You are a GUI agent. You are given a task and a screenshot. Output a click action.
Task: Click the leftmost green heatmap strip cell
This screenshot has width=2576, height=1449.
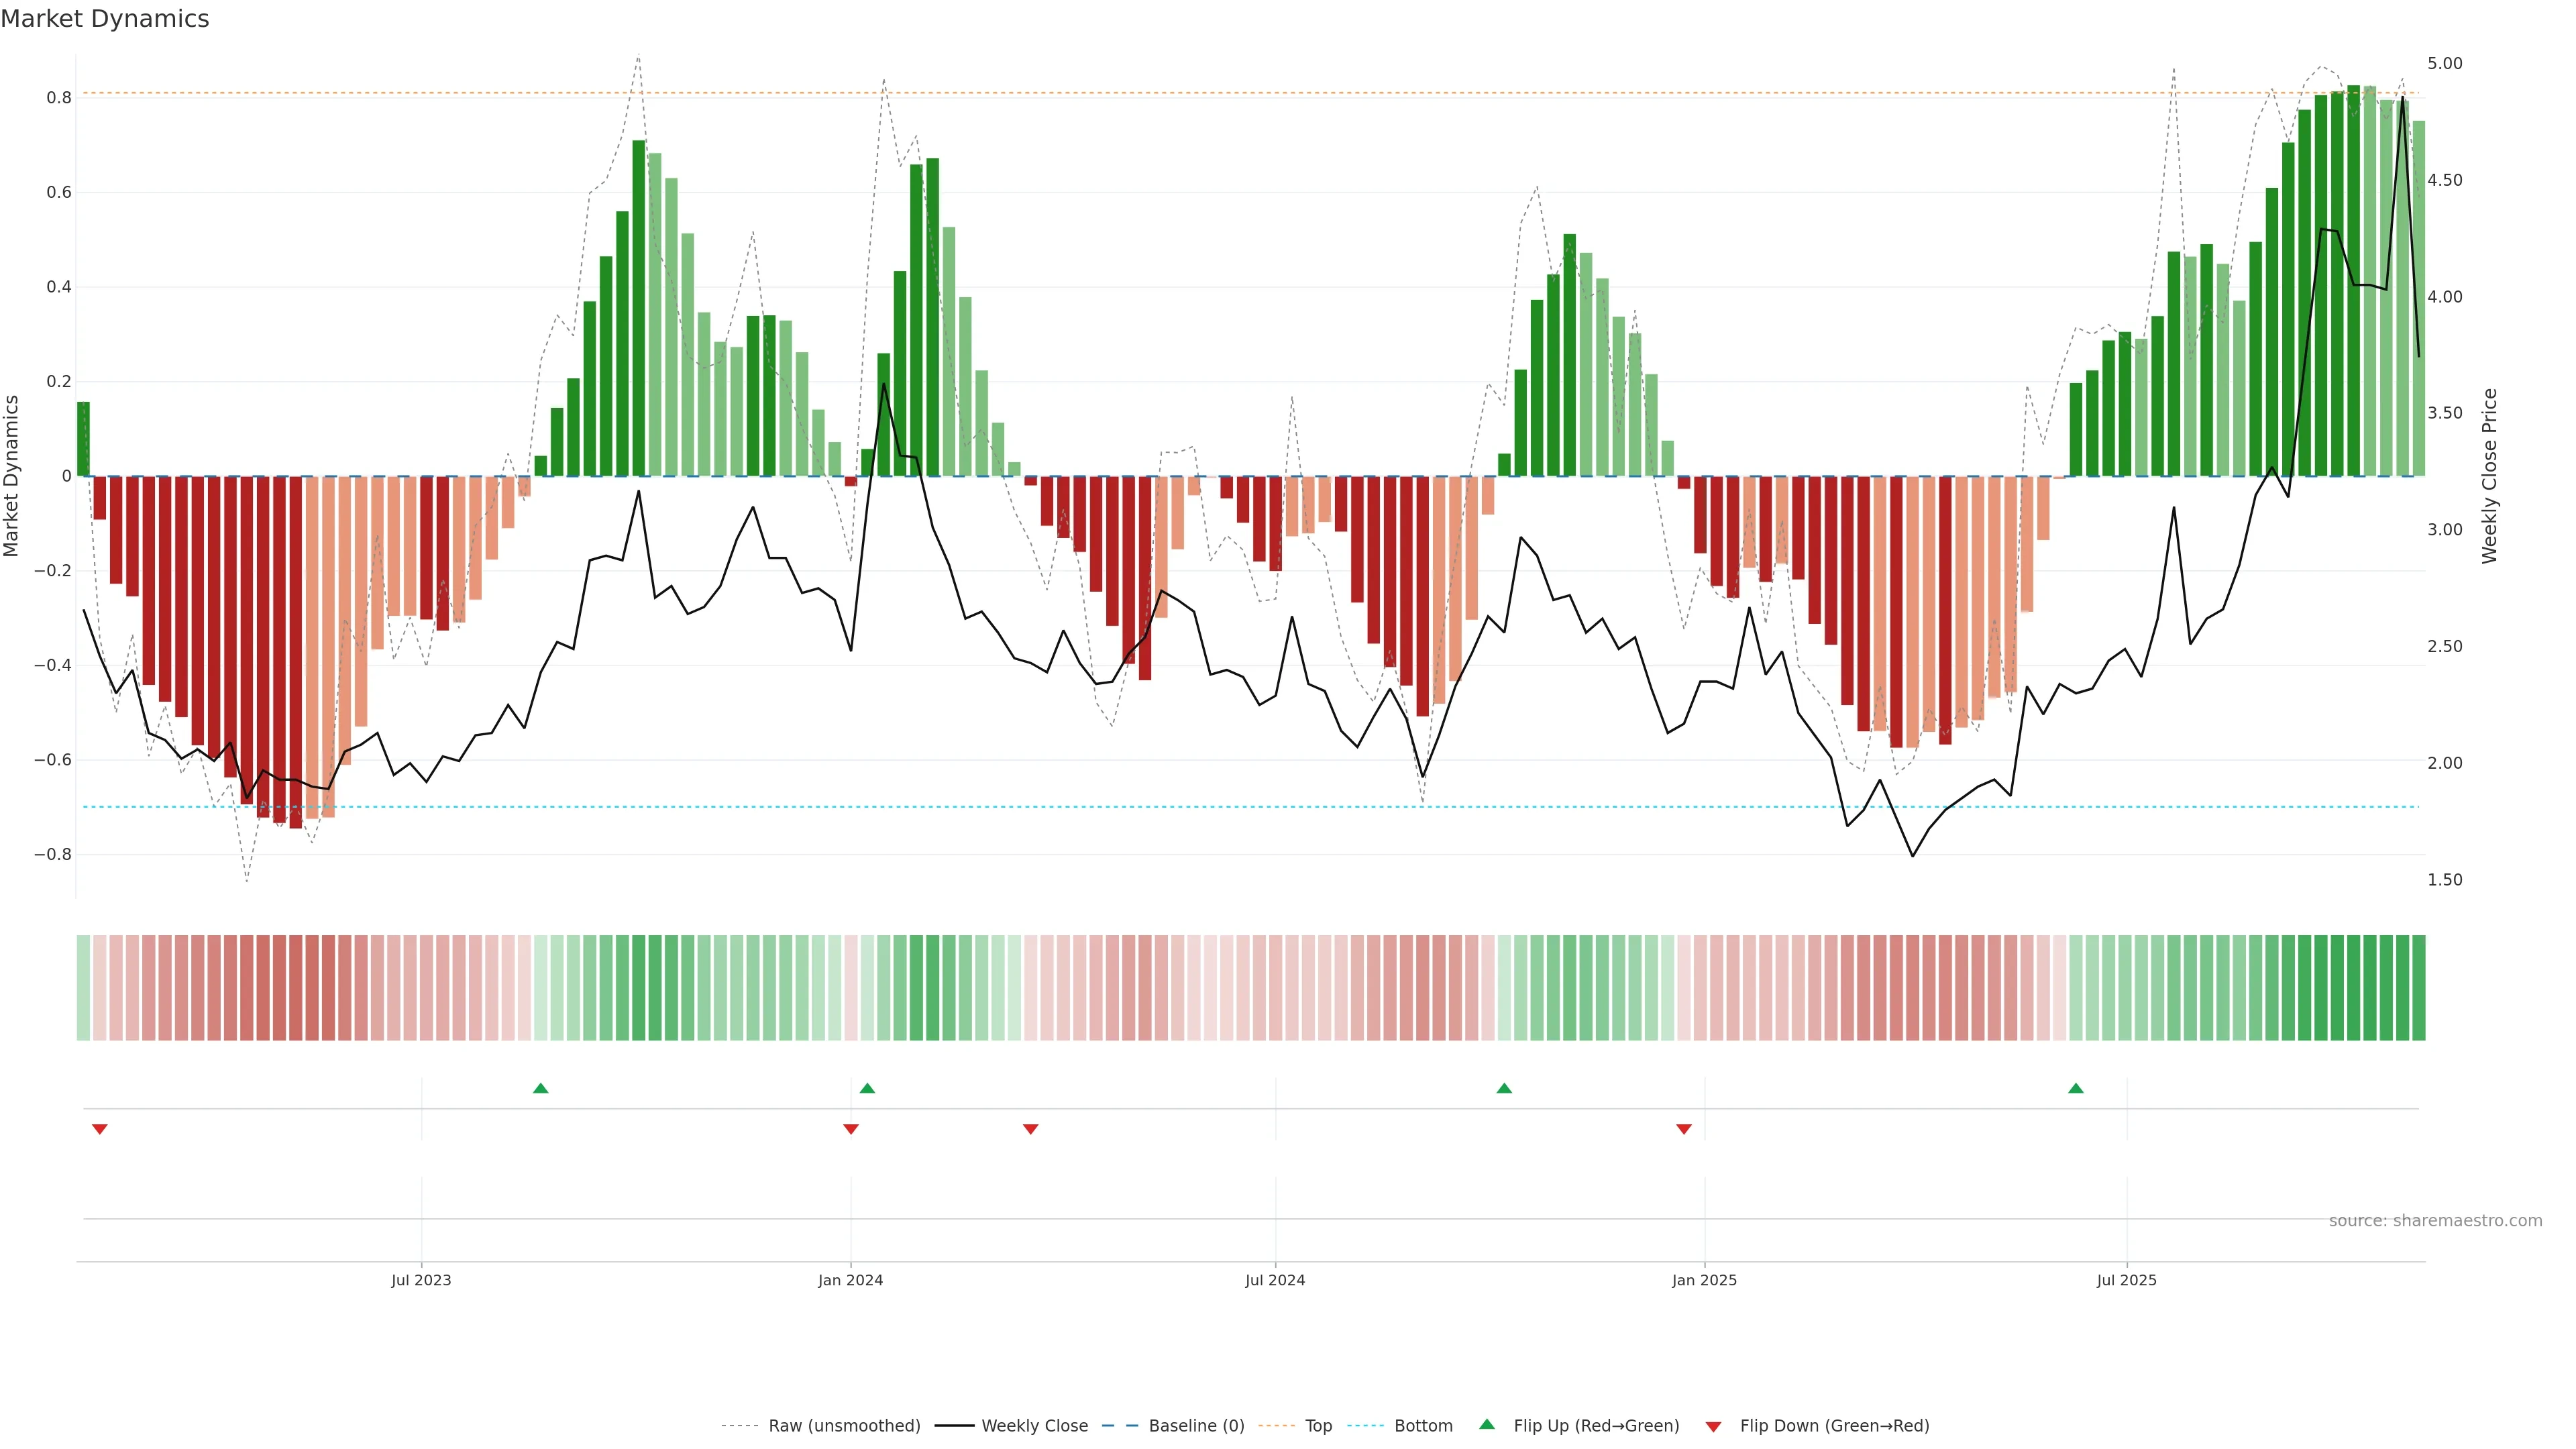(x=83, y=987)
